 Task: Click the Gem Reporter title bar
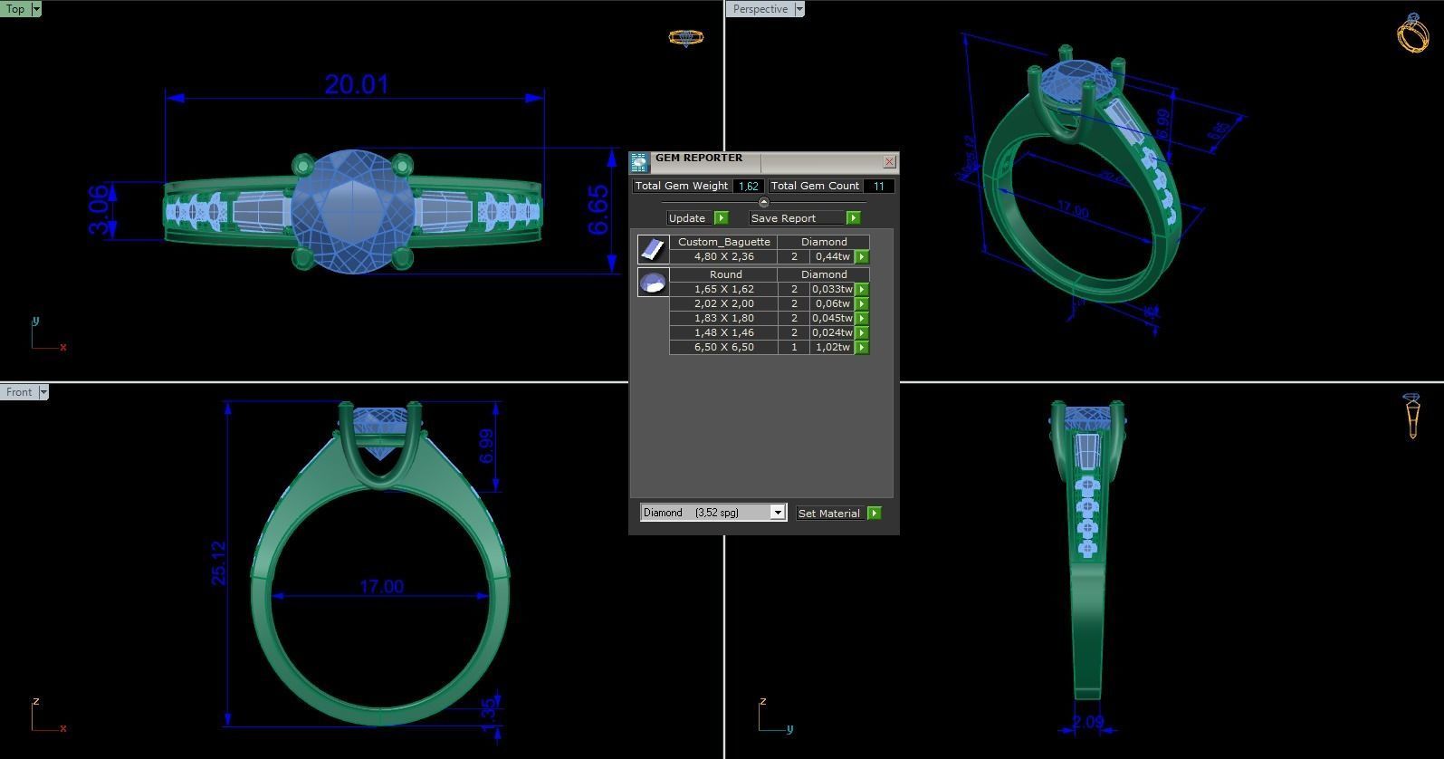(x=765, y=161)
